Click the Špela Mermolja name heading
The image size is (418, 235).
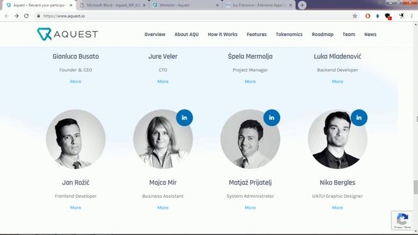click(x=250, y=57)
